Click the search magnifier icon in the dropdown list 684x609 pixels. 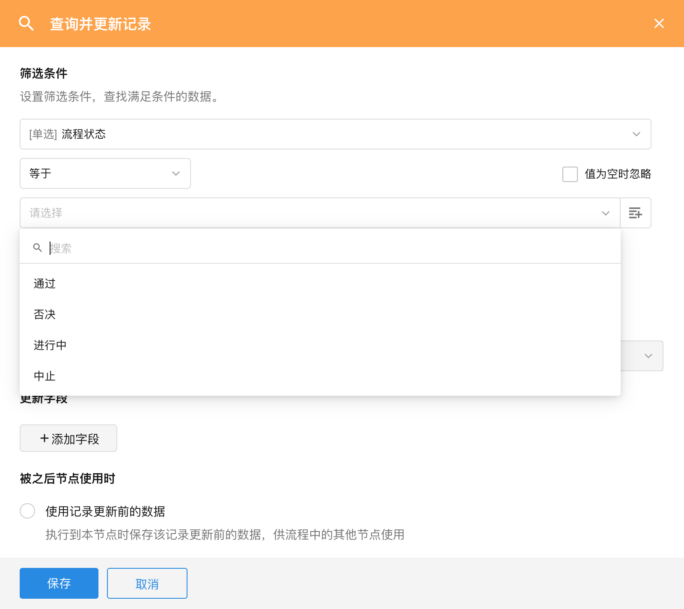[x=38, y=248]
